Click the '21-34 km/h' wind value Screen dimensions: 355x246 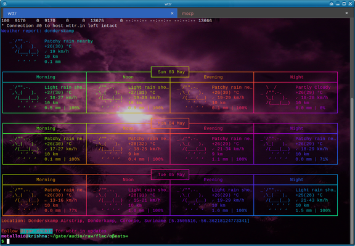click(x=231, y=149)
